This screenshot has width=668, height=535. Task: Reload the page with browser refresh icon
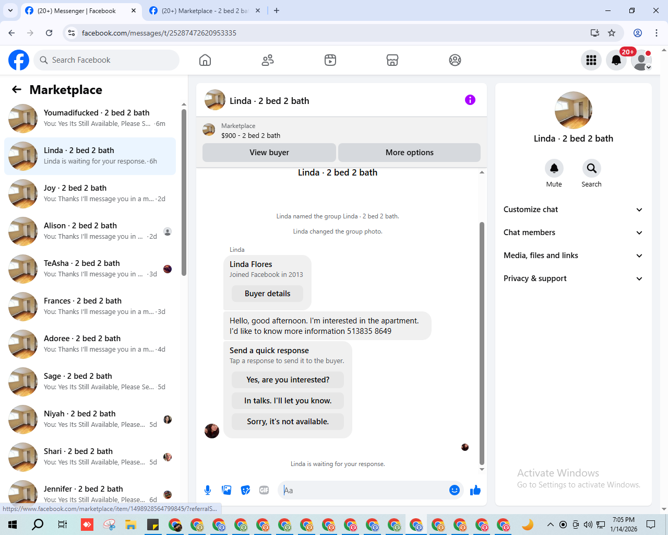click(x=49, y=33)
